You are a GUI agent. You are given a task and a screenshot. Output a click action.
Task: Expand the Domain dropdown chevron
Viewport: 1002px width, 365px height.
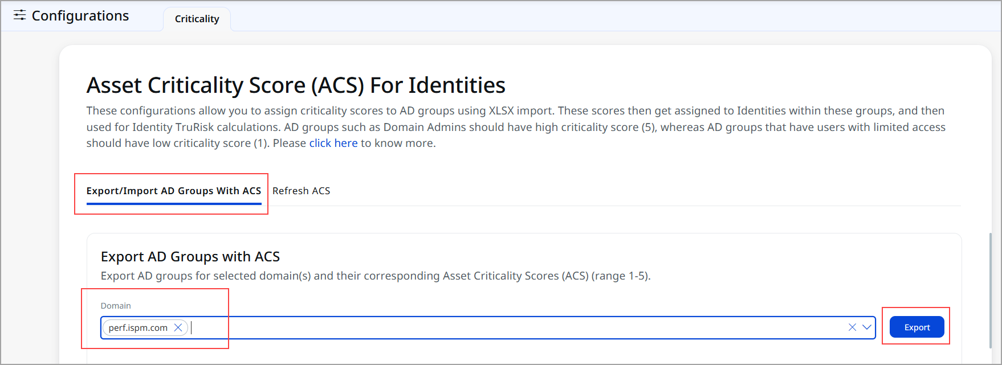tap(867, 327)
